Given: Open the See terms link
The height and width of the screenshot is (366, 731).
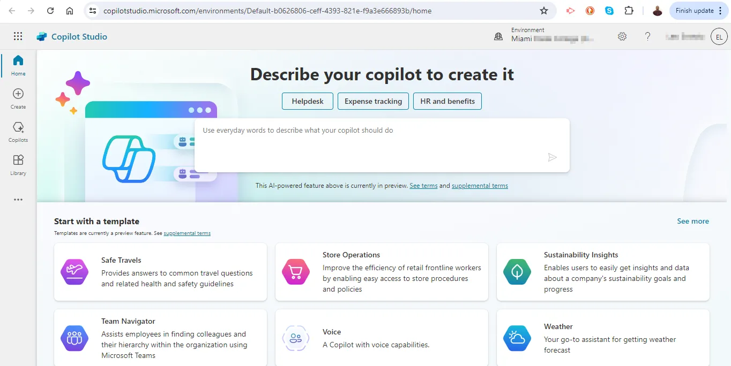Looking at the screenshot, I should 423,186.
